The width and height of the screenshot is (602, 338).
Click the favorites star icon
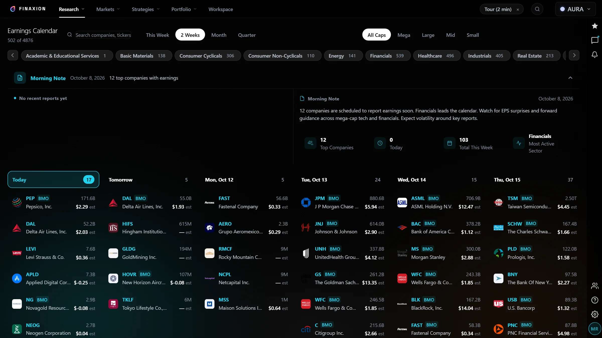[x=594, y=26]
